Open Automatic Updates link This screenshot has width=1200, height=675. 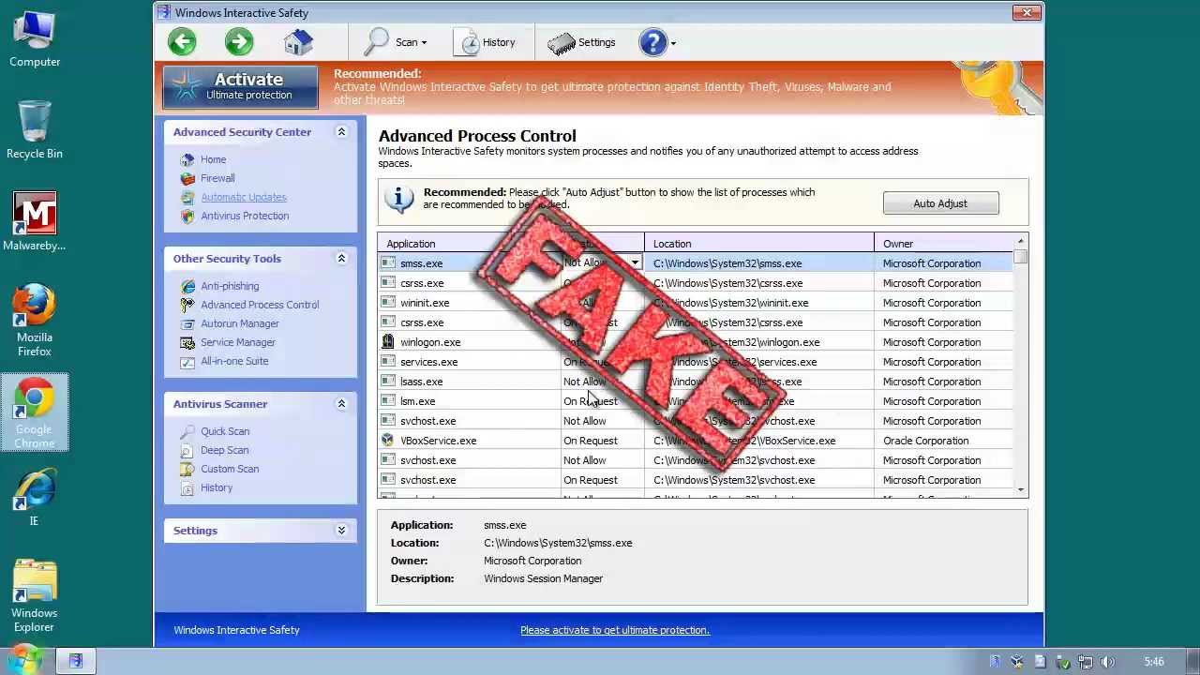244,197
